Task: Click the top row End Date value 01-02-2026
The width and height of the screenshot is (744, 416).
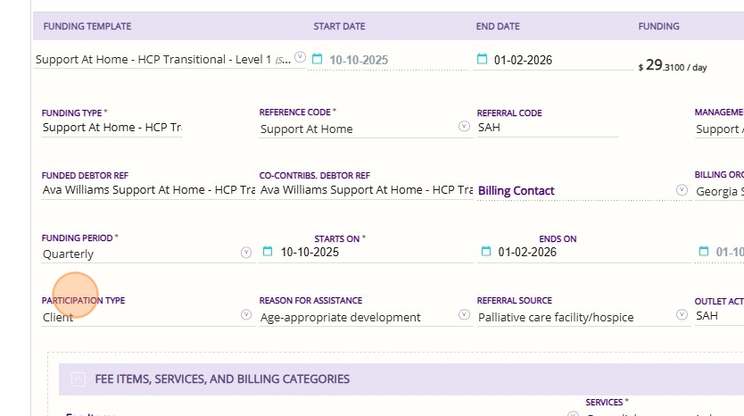Action: 523,60
